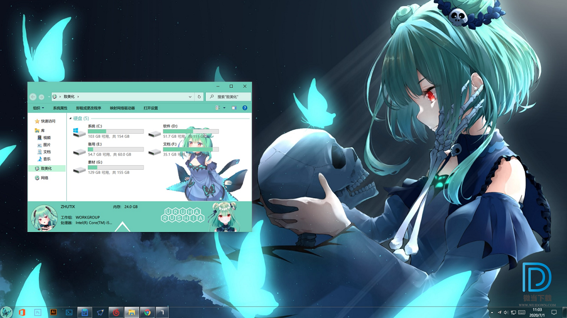Screen dimensions: 567x318
Task: Open 图片 library in sidebar
Action: pos(44,145)
